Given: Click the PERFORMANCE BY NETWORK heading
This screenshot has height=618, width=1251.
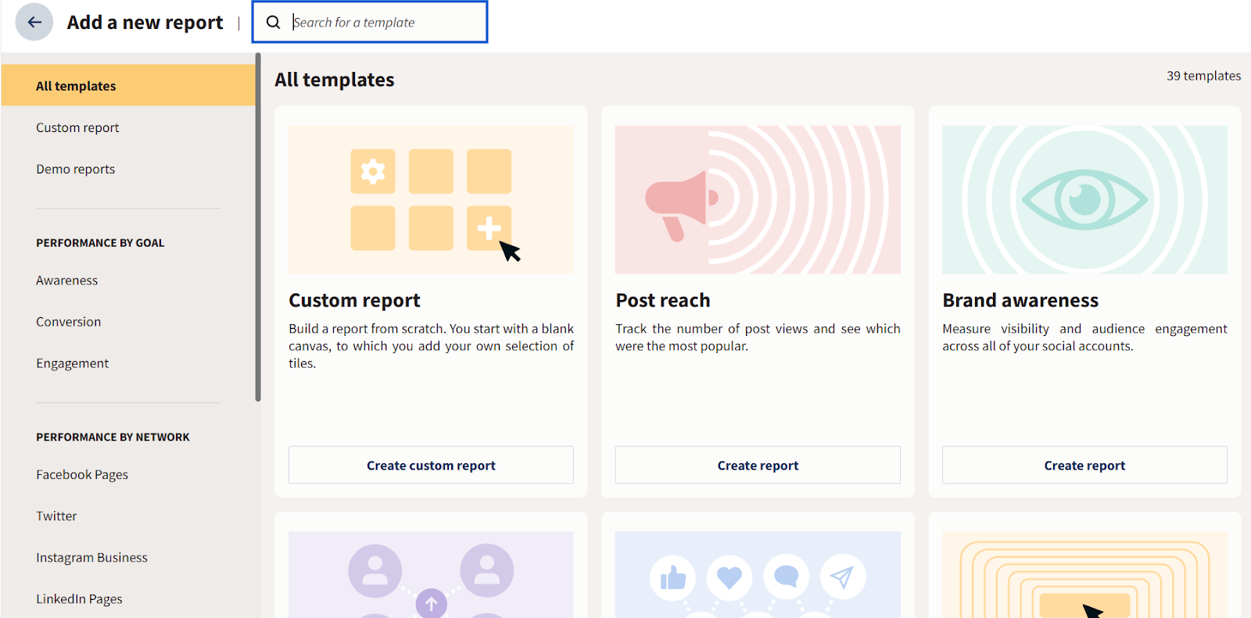Looking at the screenshot, I should coord(113,438).
